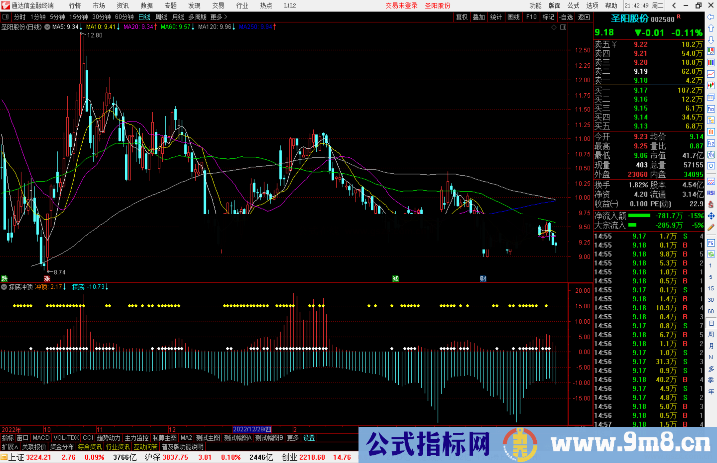Toggle the 探底冲顶 indicator circle control

pyautogui.click(x=4, y=287)
